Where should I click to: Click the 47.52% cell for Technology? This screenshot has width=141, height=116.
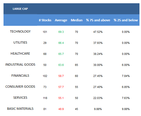(98, 32)
